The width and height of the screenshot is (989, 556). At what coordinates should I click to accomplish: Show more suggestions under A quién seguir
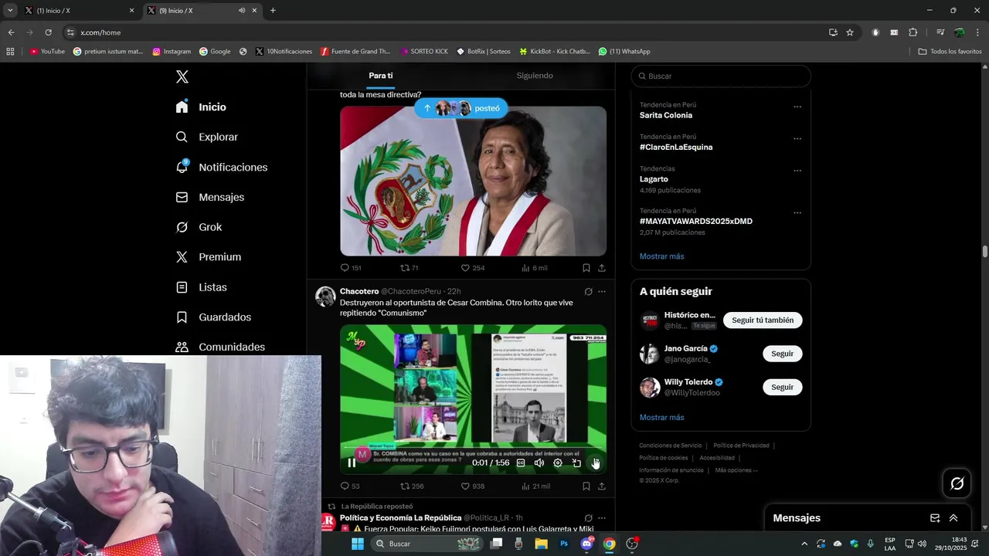[661, 418]
